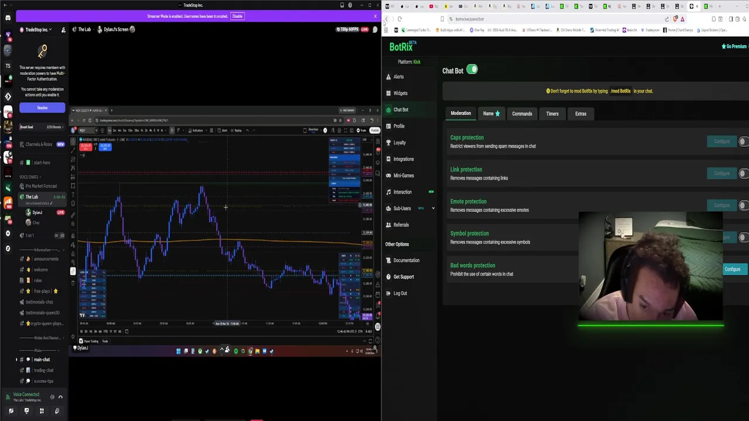Click Configure for Emote protection
Image resolution: width=749 pixels, height=421 pixels.
pos(721,205)
